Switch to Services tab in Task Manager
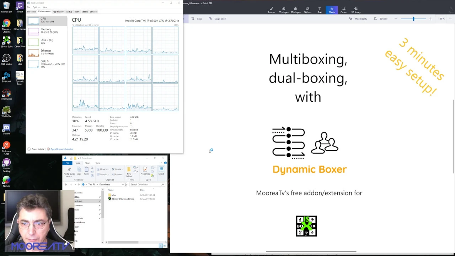455x256 pixels. pyautogui.click(x=93, y=12)
